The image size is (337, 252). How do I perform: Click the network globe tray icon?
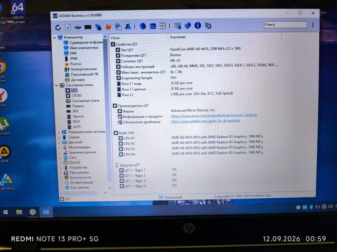click(x=324, y=207)
